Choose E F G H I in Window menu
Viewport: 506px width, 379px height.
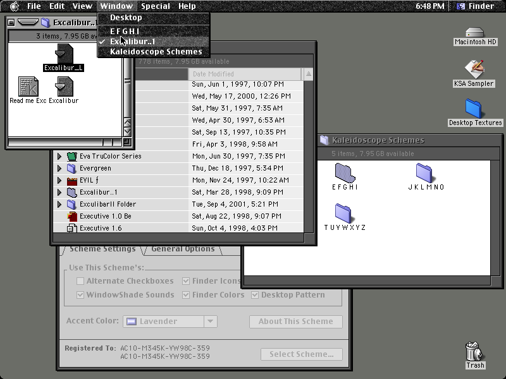154,31
